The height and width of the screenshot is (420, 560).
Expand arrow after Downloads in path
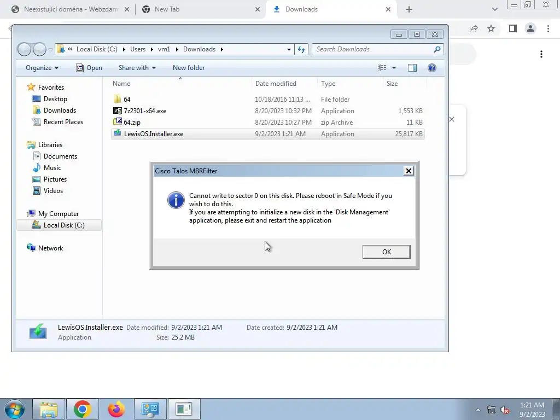tap(222, 50)
